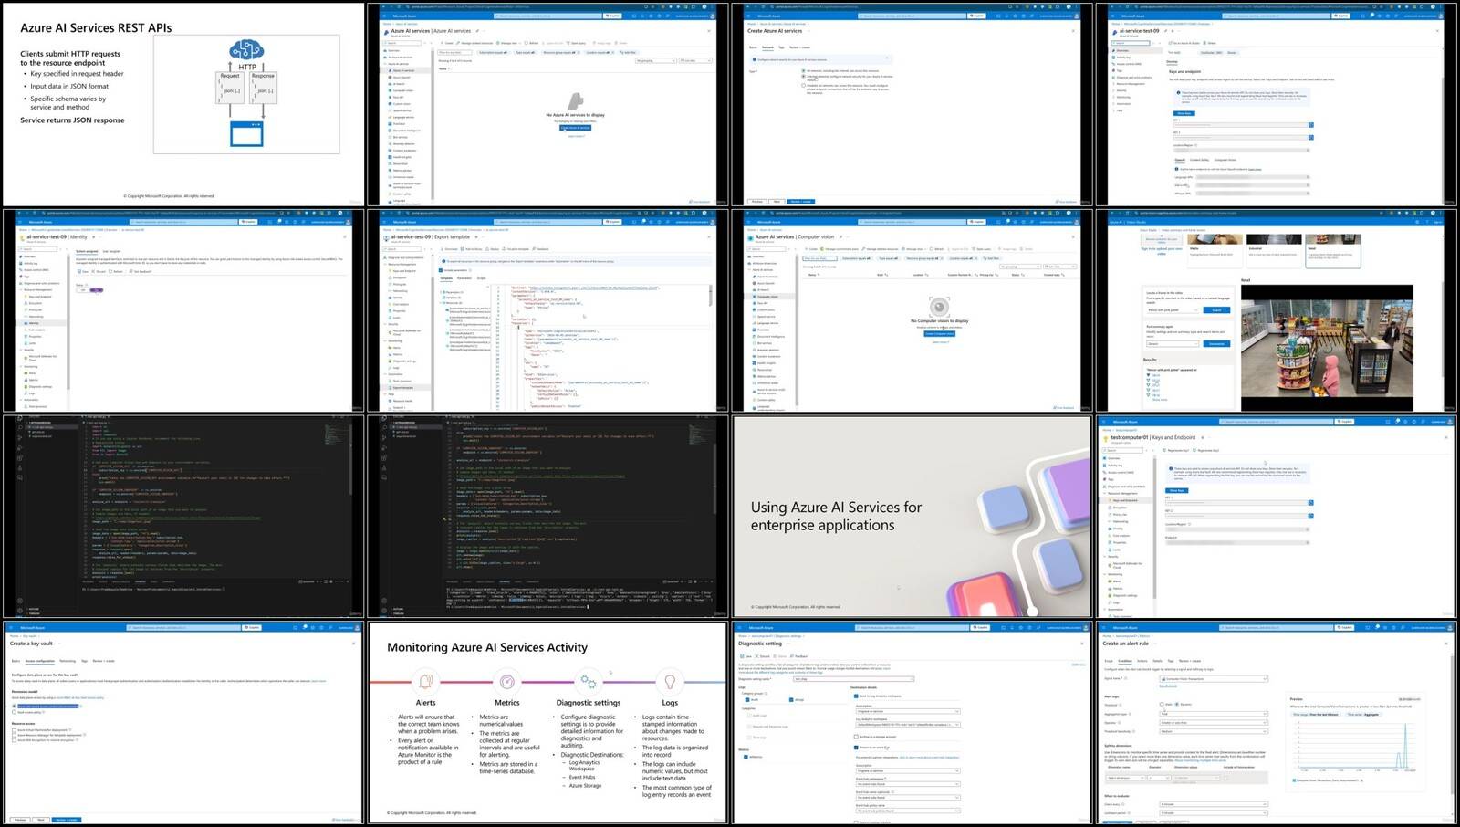1460x827 pixels.
Task: Click the blue Search button in Vision Studio
Action: [x=1216, y=310]
